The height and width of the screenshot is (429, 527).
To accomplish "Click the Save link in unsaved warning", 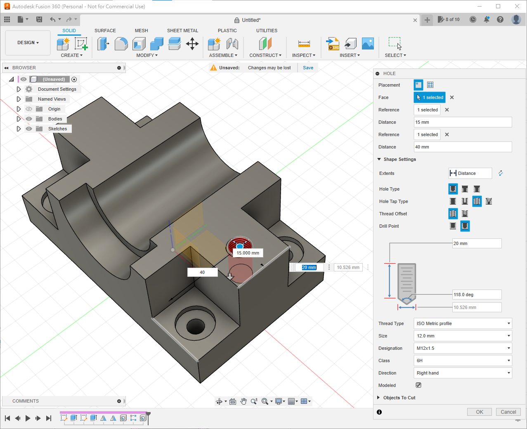I will pyautogui.click(x=308, y=68).
